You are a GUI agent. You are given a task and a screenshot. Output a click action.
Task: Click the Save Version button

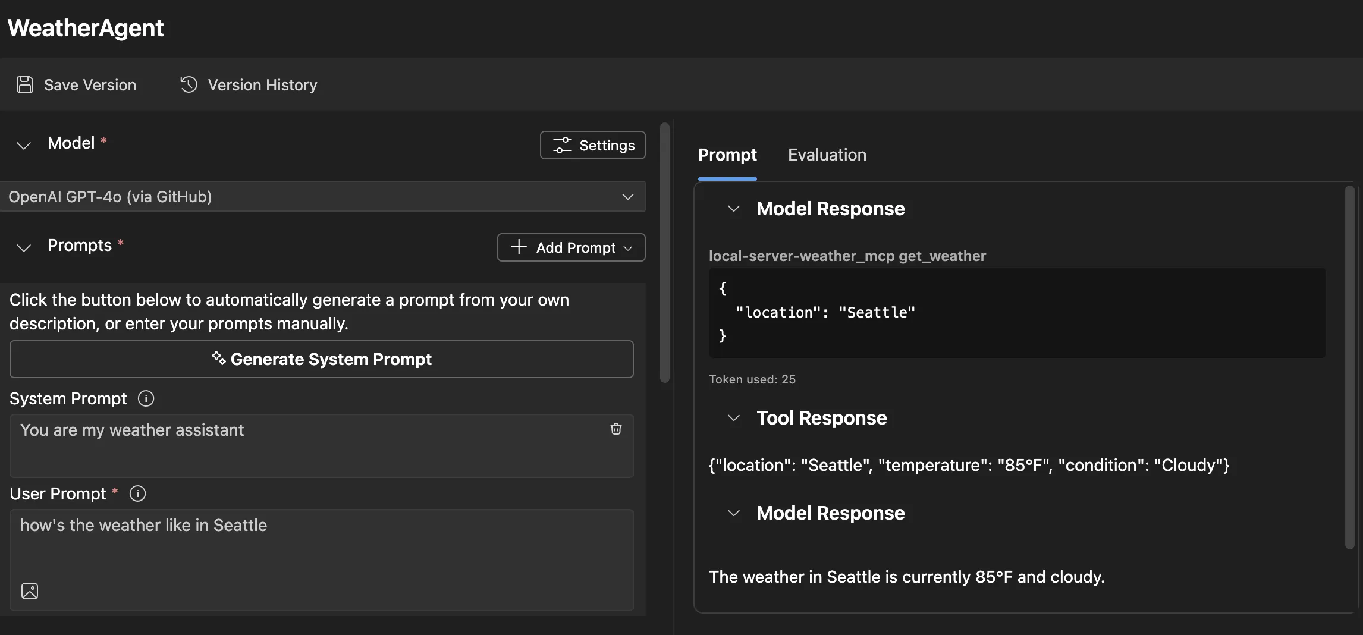click(x=76, y=84)
